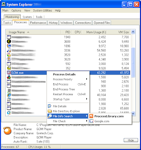Click the CPU Usage status entry

(39, 147)
